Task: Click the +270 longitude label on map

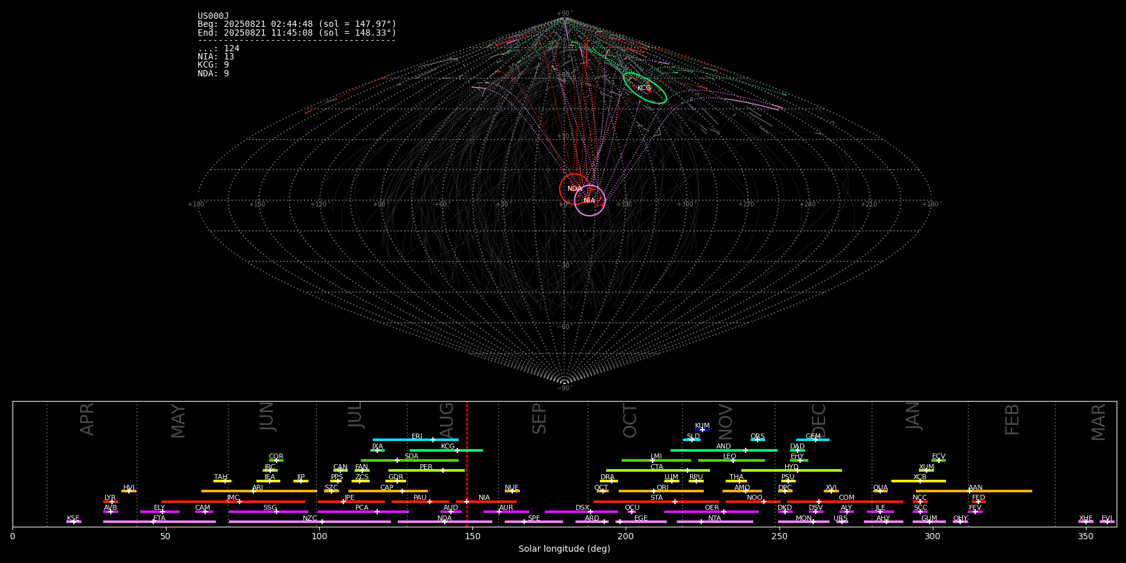Action: [x=746, y=205]
